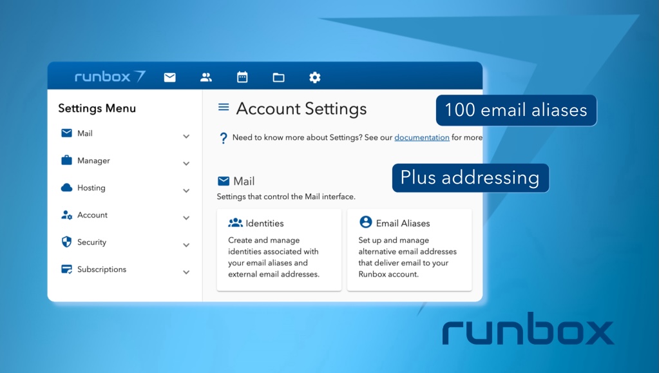
Task: Open the Files folder icon in top bar
Action: 279,77
